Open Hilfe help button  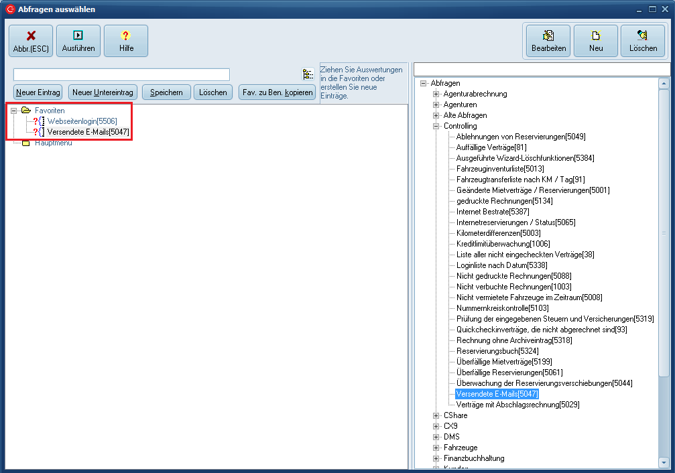click(x=126, y=41)
